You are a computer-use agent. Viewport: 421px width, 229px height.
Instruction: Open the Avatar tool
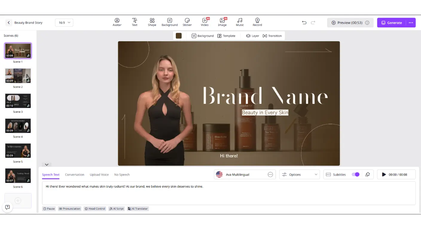click(117, 22)
